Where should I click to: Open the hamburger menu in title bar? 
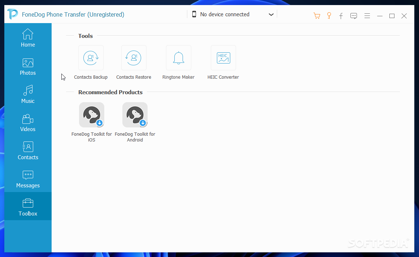[367, 16]
